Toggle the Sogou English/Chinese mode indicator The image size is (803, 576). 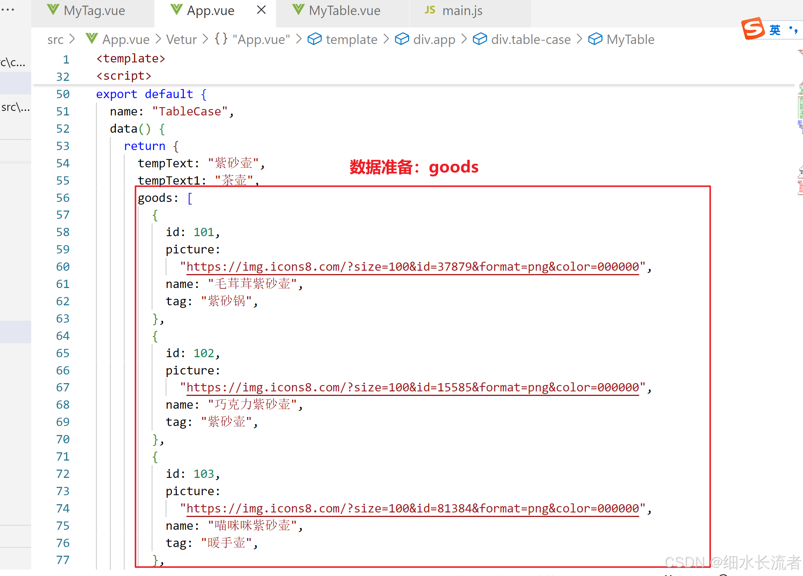point(775,30)
